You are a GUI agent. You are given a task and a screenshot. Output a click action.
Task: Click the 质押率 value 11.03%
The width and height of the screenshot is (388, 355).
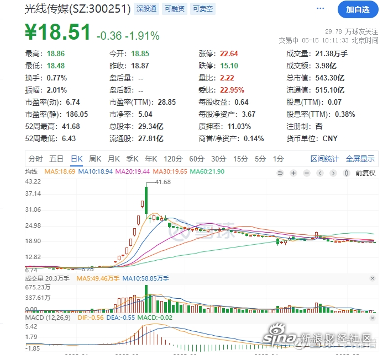(239, 126)
